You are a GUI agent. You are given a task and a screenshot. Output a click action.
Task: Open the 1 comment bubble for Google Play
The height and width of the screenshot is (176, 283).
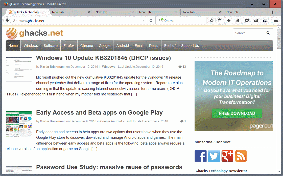coord(183,121)
